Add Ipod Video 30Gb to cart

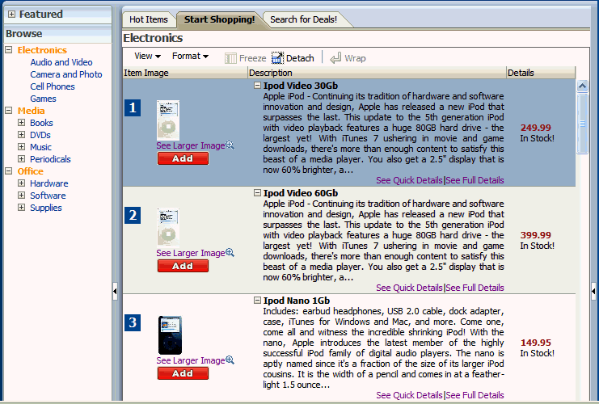(183, 158)
